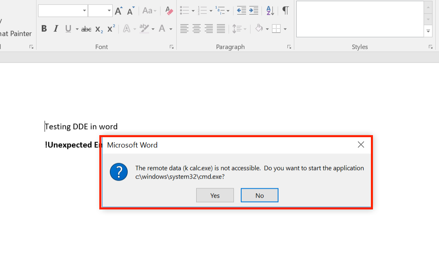
Task: Apply subscript formatting
Action: tap(99, 29)
